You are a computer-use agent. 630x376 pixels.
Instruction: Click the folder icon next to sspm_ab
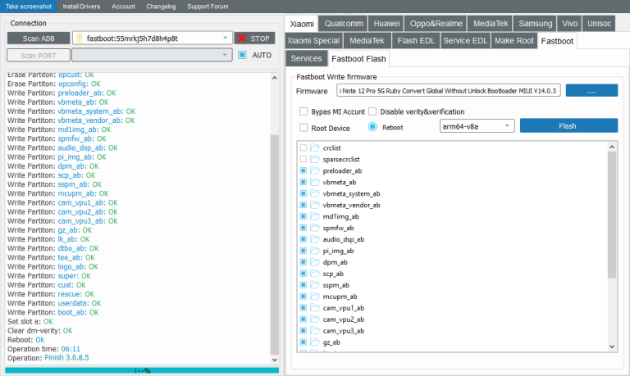(x=315, y=285)
